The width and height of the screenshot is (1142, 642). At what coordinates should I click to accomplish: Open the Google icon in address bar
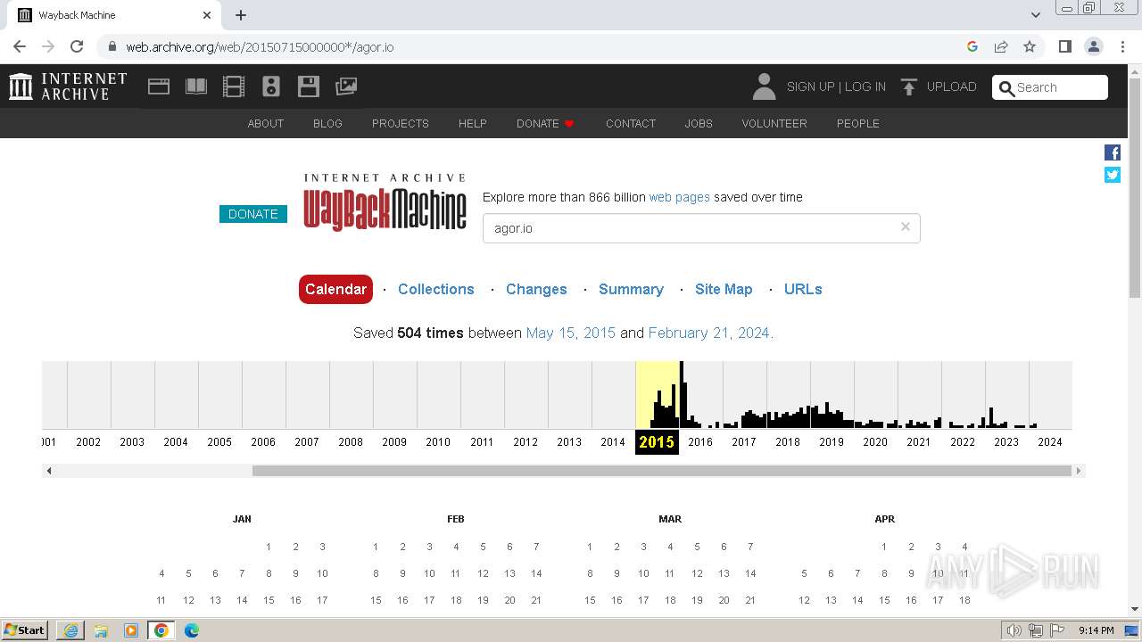coord(972,46)
